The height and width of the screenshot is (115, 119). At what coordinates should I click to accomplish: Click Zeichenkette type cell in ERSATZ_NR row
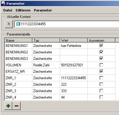(46, 72)
